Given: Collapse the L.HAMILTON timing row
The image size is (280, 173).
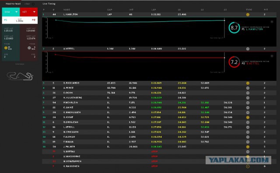Looking at the screenshot, I should (x=159, y=14).
